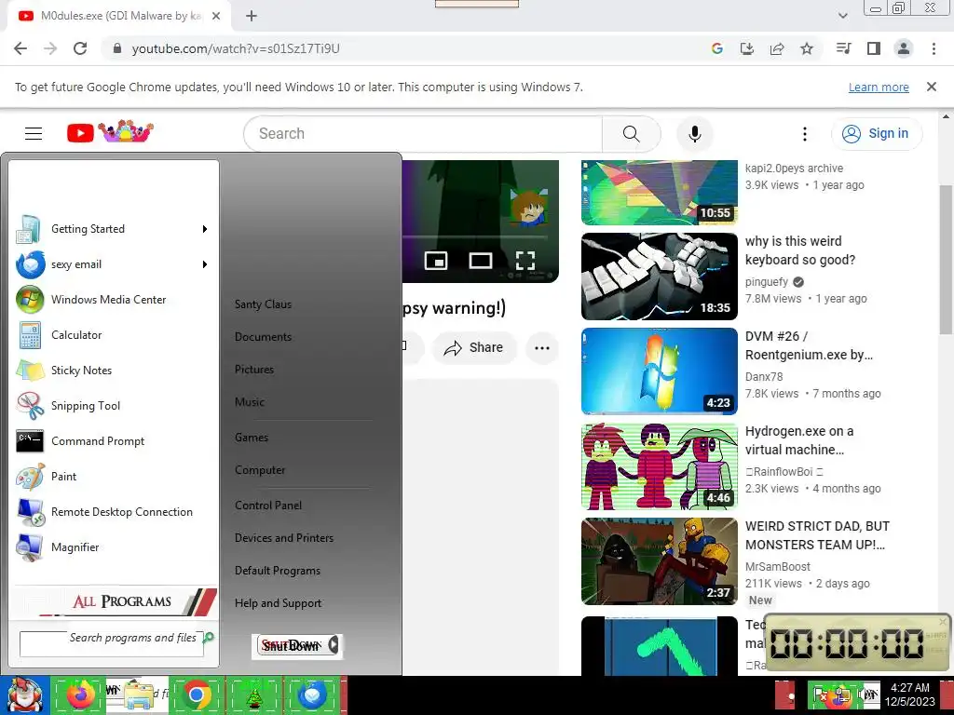Make the video full screen
Screen dimensions: 954x715
[525, 261]
